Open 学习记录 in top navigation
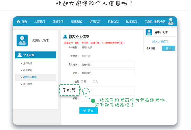191x130 pixels. [x=95, y=21]
